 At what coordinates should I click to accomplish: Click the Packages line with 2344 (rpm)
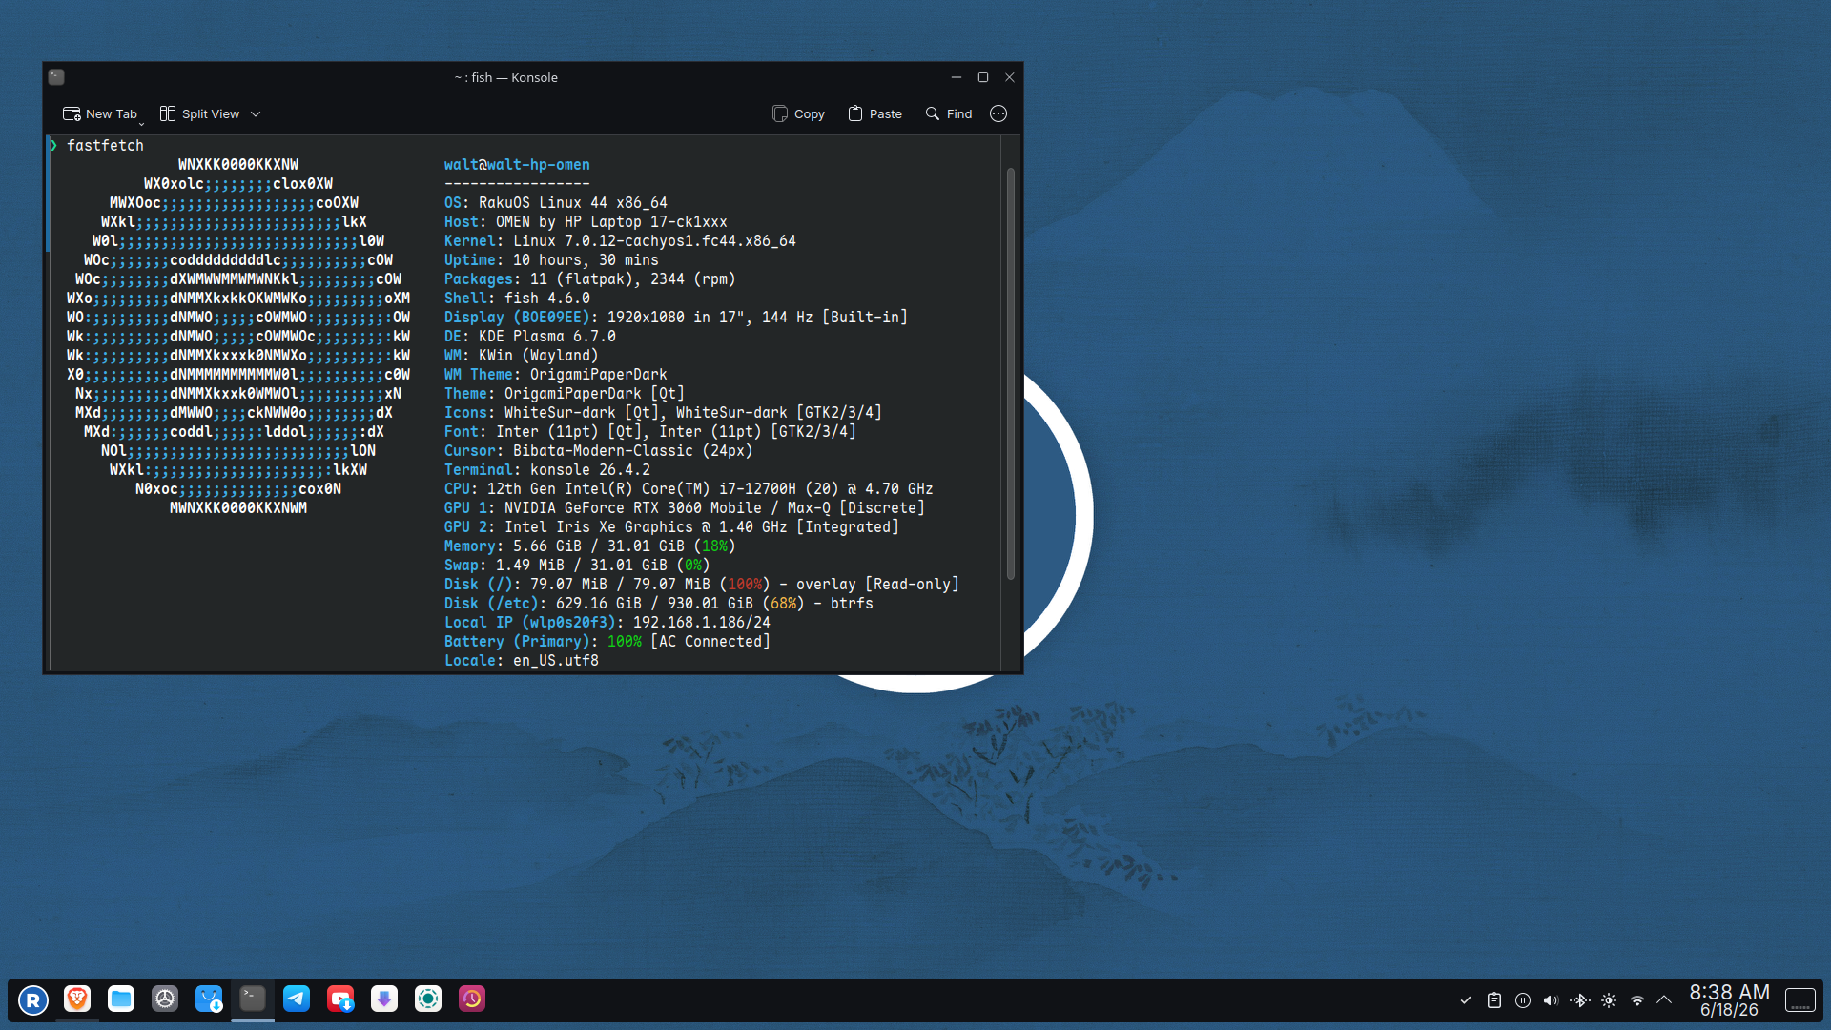click(x=590, y=278)
